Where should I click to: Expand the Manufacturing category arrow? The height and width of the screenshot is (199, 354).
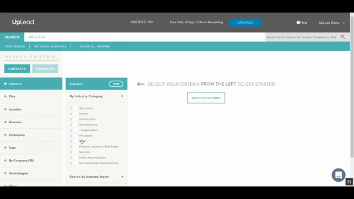tap(71, 125)
